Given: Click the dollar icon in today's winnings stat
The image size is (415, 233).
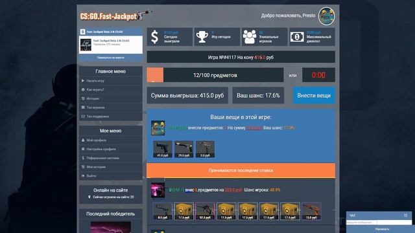Looking at the screenshot, I should (154, 37).
